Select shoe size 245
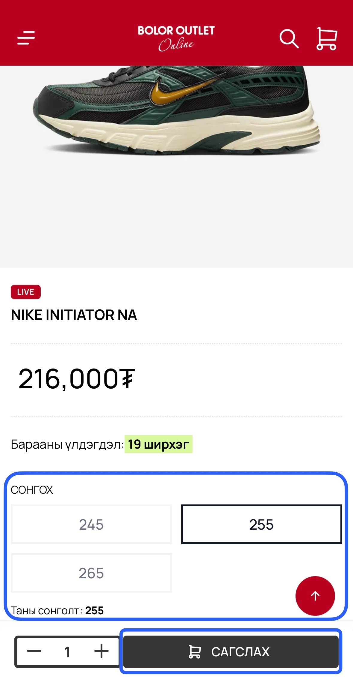Viewport: 353px width, 677px height. pos(91,524)
